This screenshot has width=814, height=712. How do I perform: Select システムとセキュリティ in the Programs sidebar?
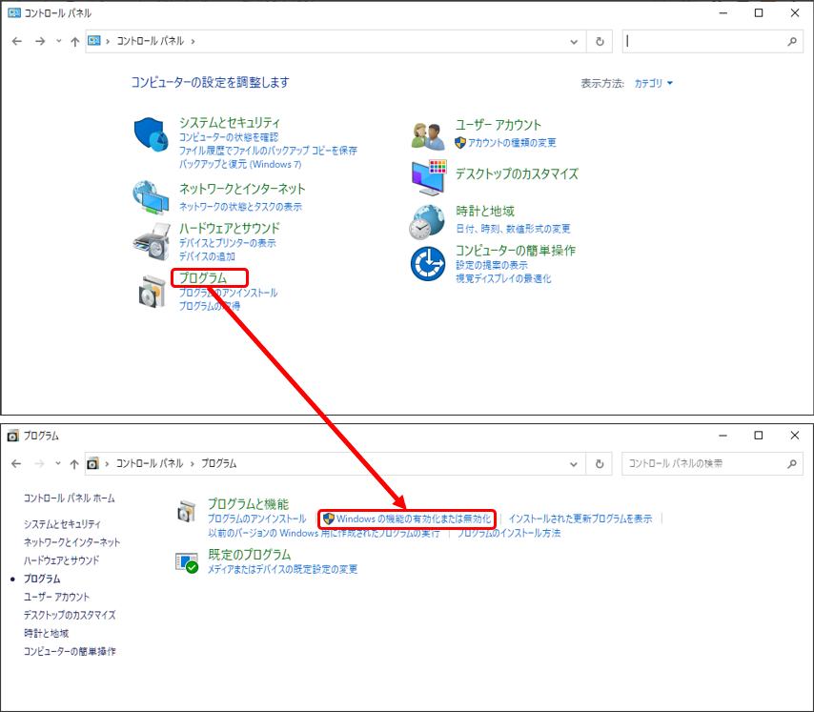(x=62, y=524)
